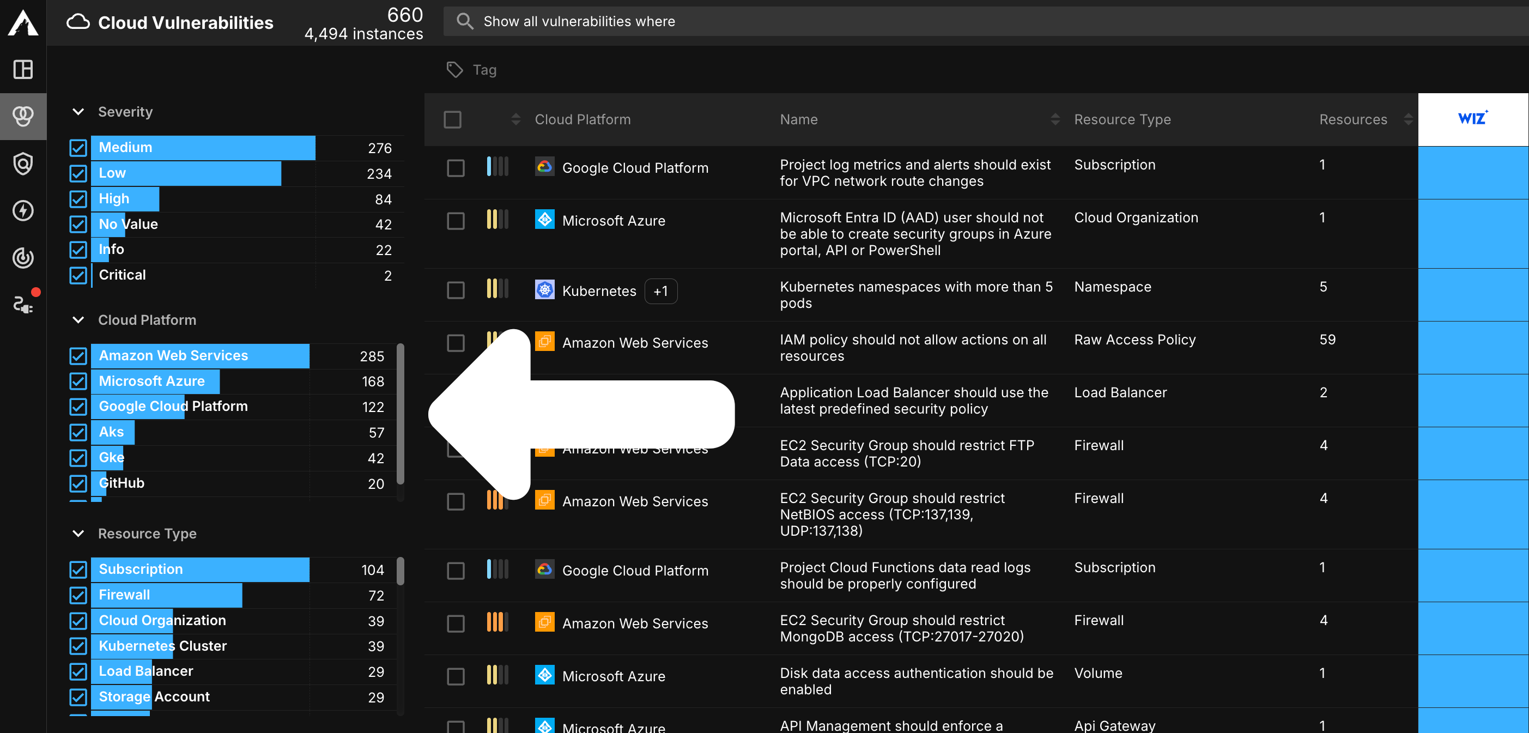Click the Cloud Platform column header
1529x733 pixels.
pos(583,119)
